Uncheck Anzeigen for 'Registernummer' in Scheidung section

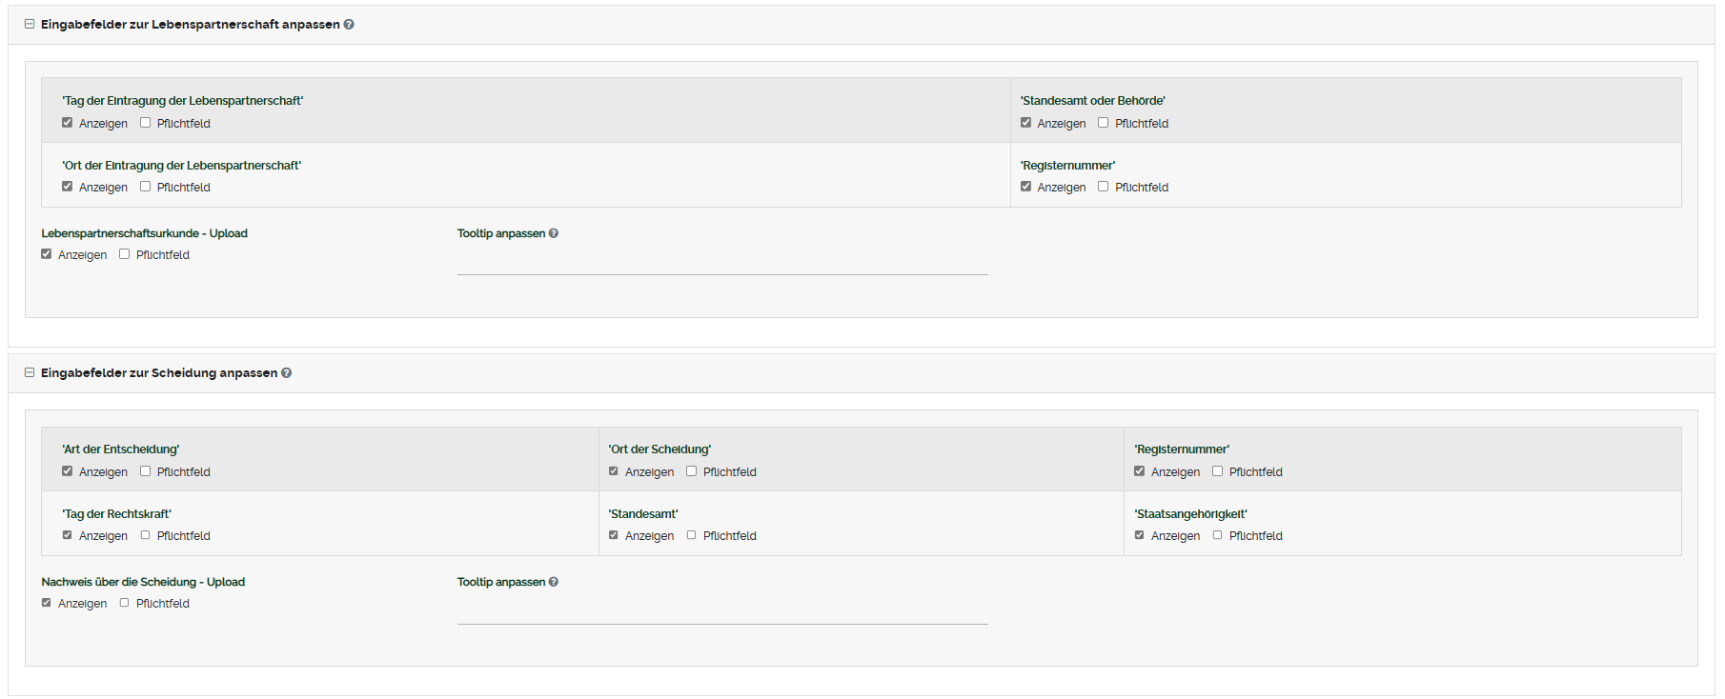pos(1140,471)
